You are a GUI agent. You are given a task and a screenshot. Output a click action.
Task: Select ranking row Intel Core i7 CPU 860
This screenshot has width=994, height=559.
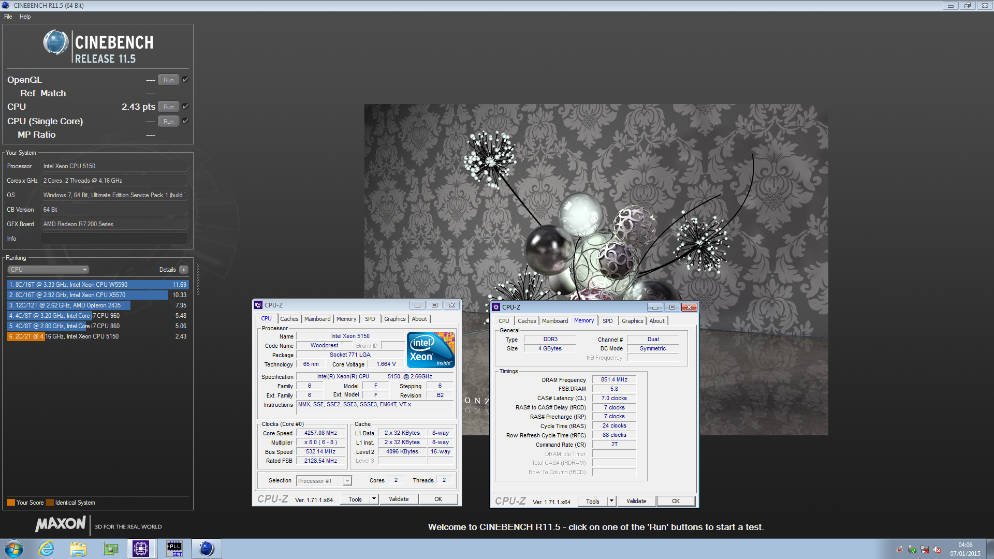tap(98, 326)
